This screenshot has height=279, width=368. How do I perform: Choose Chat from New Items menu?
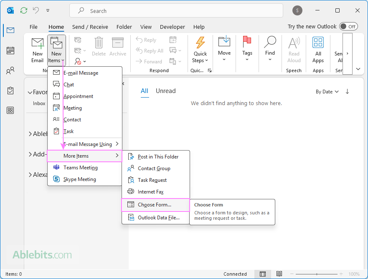(85, 85)
